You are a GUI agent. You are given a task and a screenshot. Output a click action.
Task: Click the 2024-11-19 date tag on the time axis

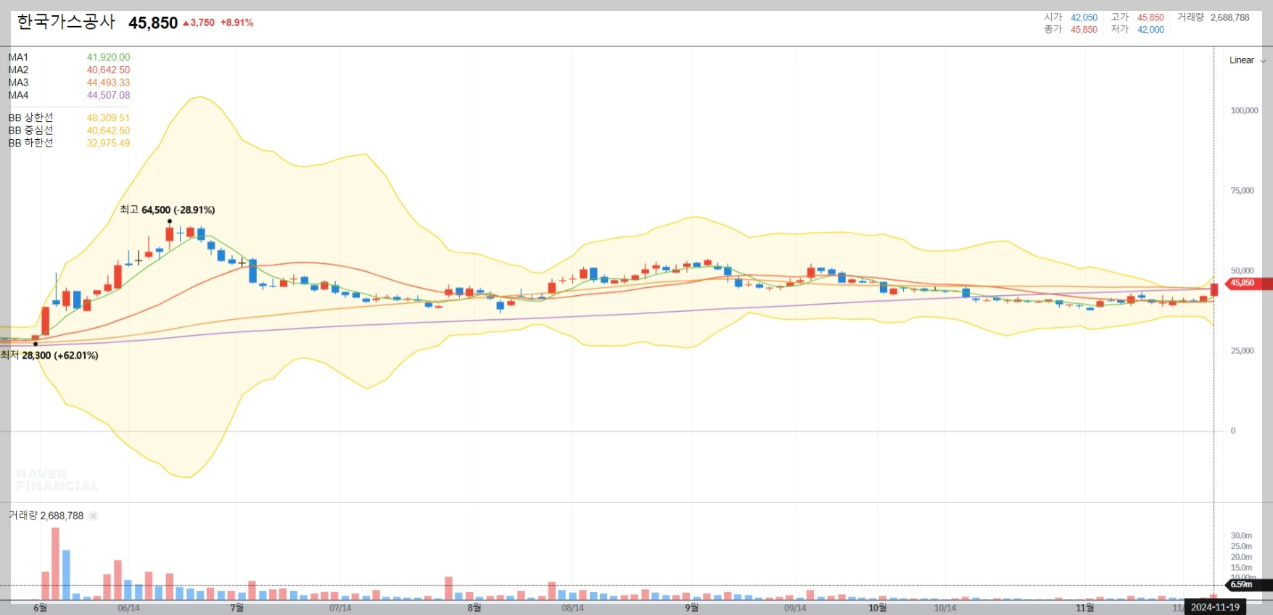tap(1215, 607)
